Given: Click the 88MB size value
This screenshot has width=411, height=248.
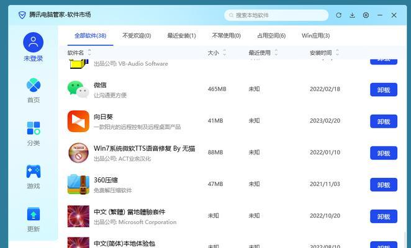Looking at the screenshot, I should (x=215, y=153).
